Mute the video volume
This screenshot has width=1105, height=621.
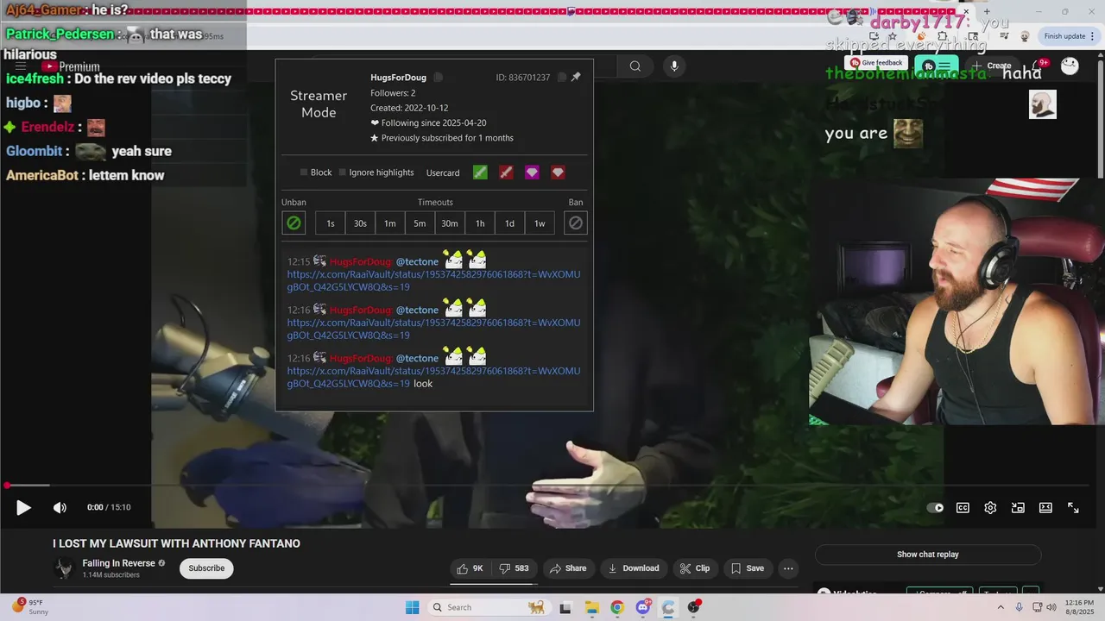[x=60, y=508]
